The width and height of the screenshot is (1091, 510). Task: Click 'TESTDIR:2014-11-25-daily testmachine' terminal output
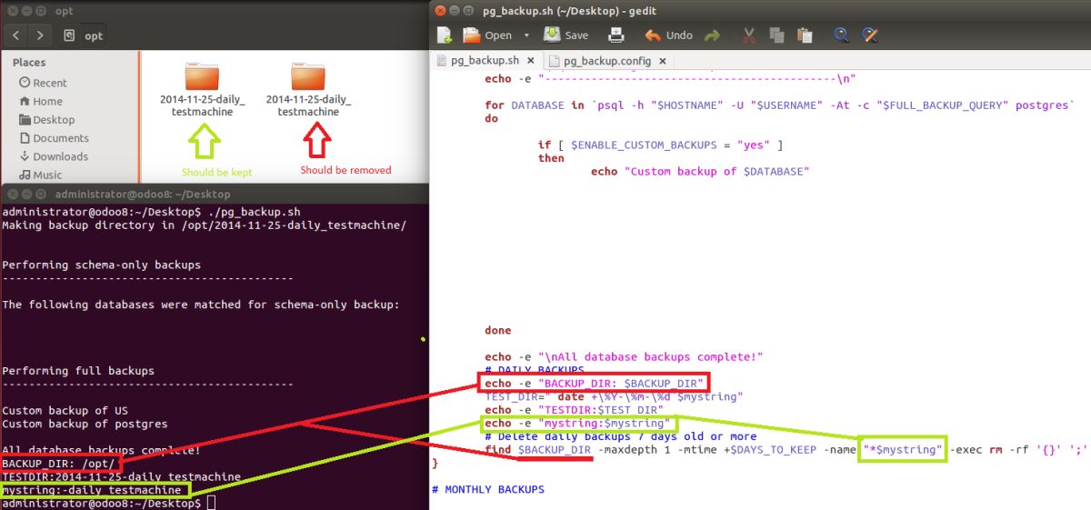coord(121,476)
